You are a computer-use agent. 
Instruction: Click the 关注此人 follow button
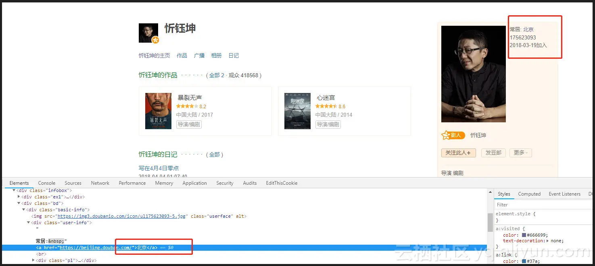(459, 153)
